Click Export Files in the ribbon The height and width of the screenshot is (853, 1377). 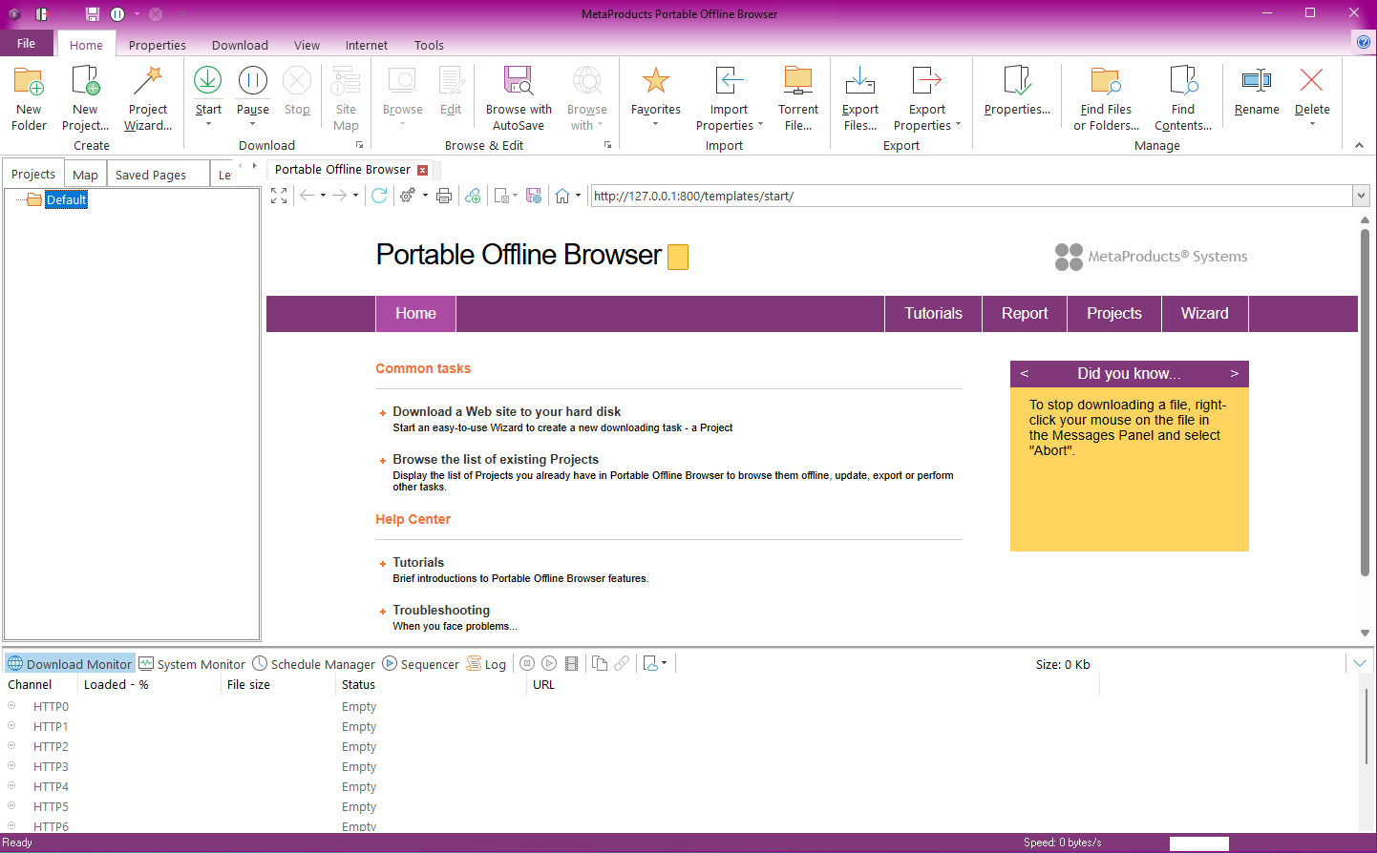point(860,98)
